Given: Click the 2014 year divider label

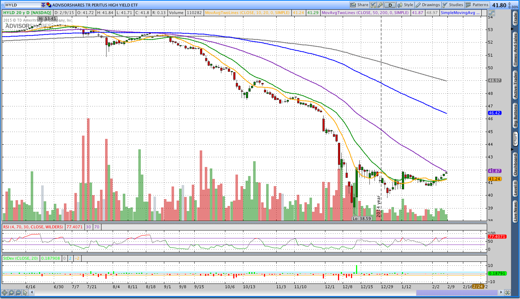Looking at the screenshot, I should tap(379, 207).
